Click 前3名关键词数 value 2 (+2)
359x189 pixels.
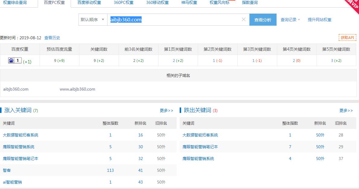(x=139, y=61)
